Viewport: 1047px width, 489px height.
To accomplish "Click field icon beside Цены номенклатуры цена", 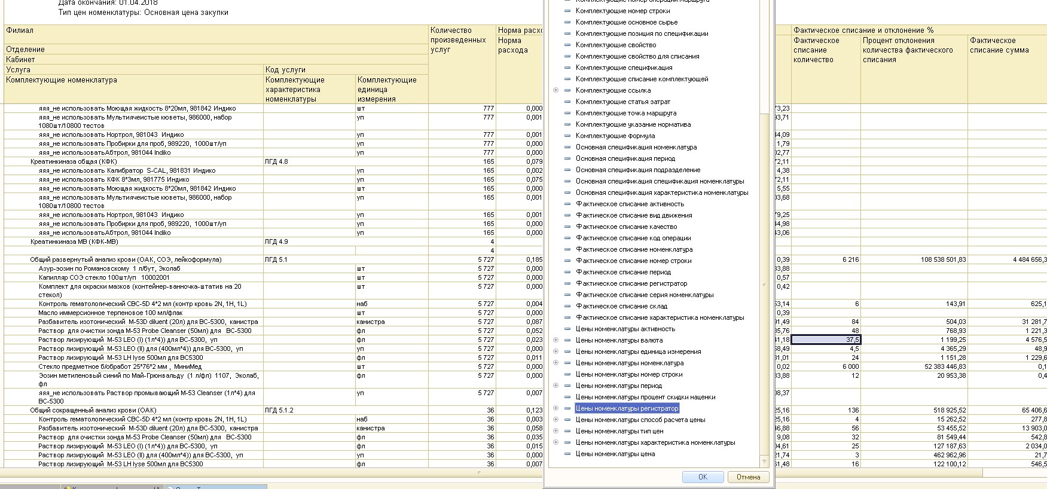I will tap(567, 454).
